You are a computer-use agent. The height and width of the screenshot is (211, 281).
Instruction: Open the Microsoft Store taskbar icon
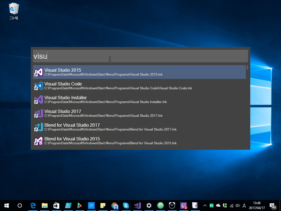click(x=56, y=205)
